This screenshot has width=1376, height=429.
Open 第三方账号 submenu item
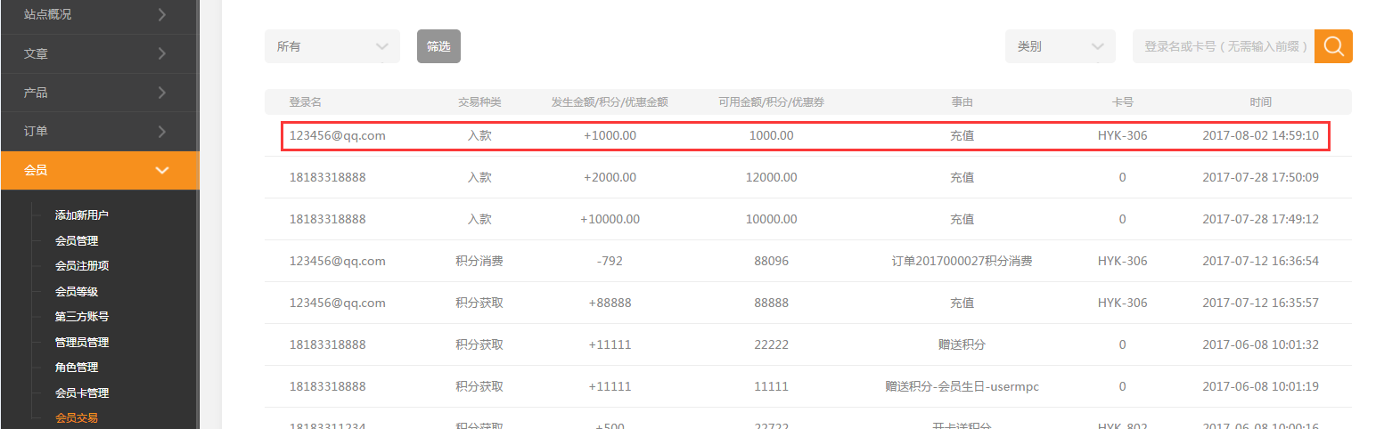tap(82, 316)
